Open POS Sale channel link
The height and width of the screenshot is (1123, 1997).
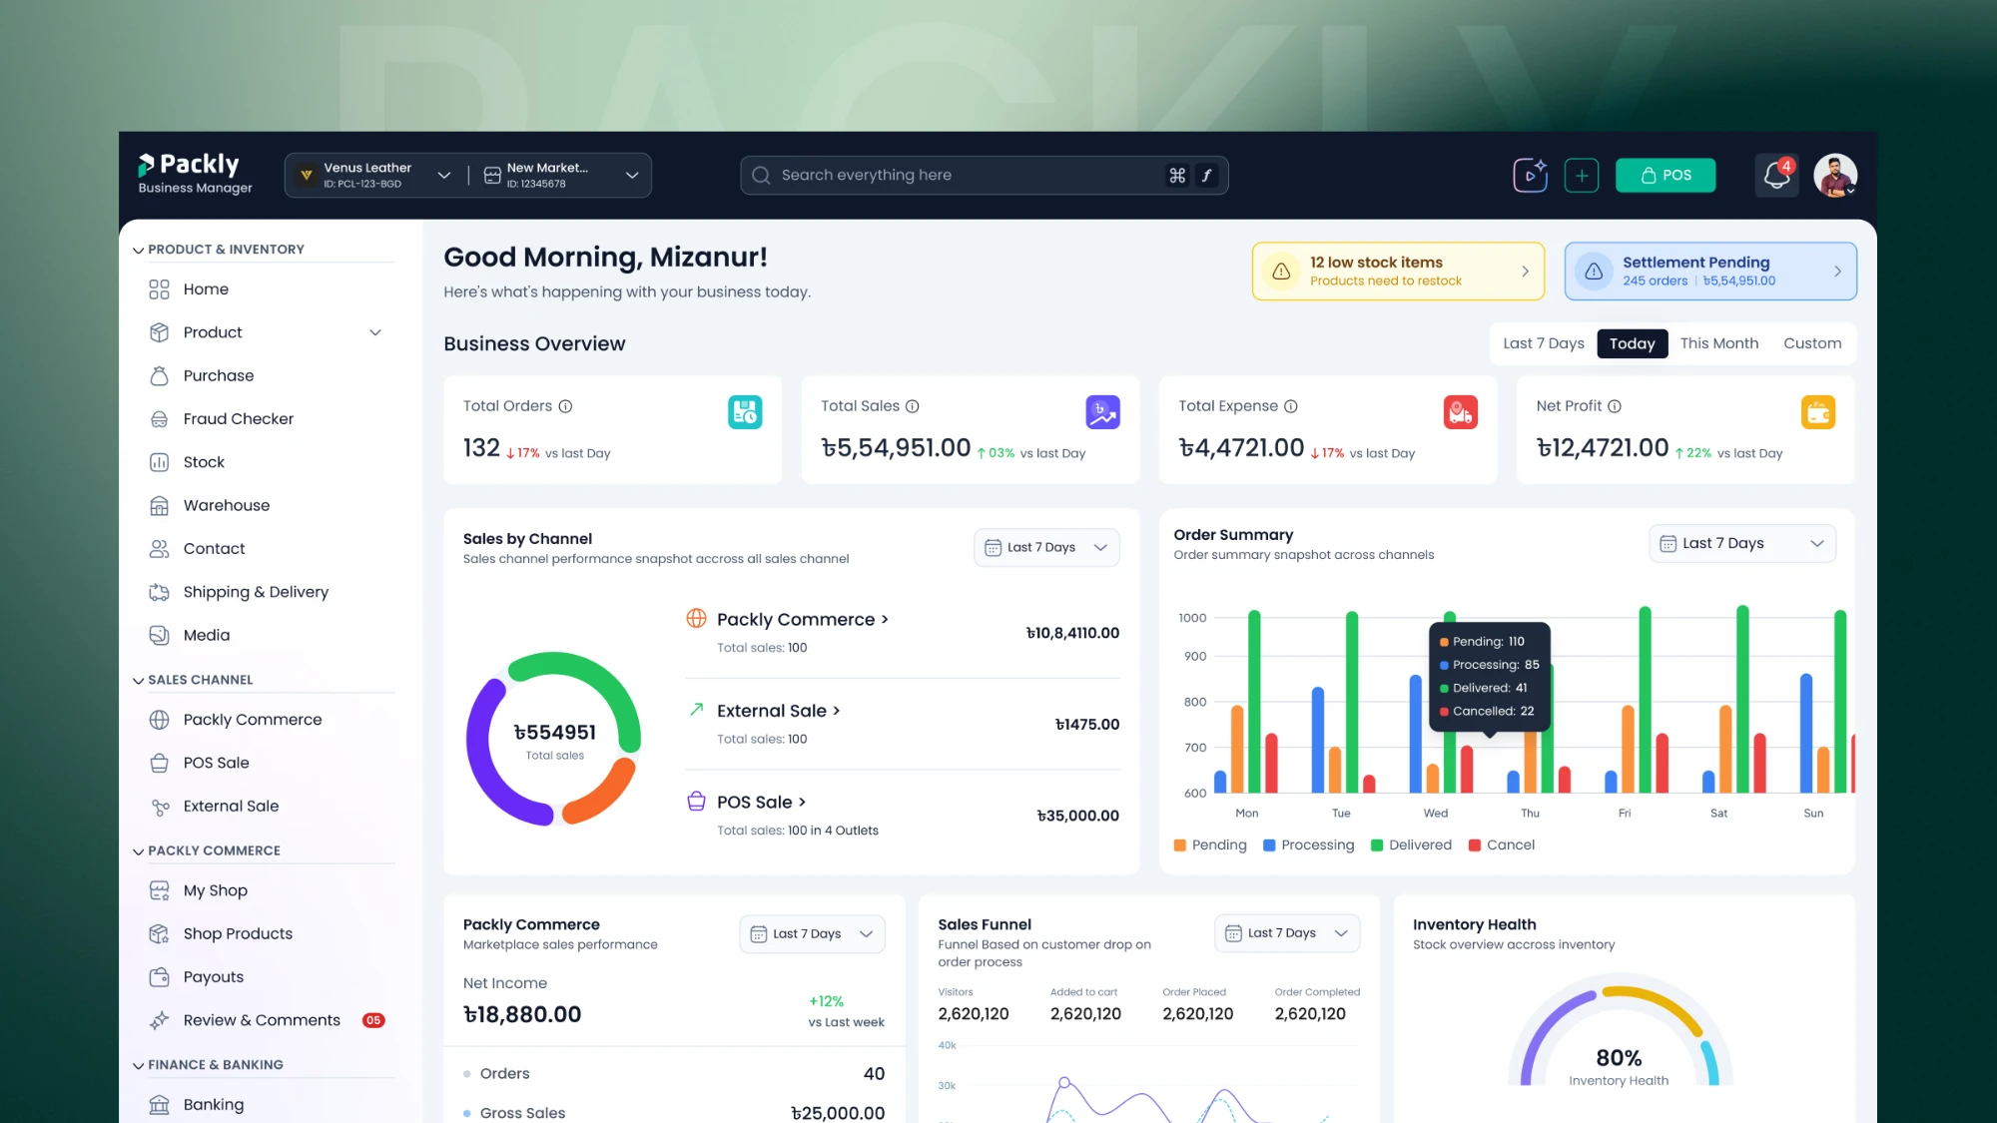pos(761,802)
